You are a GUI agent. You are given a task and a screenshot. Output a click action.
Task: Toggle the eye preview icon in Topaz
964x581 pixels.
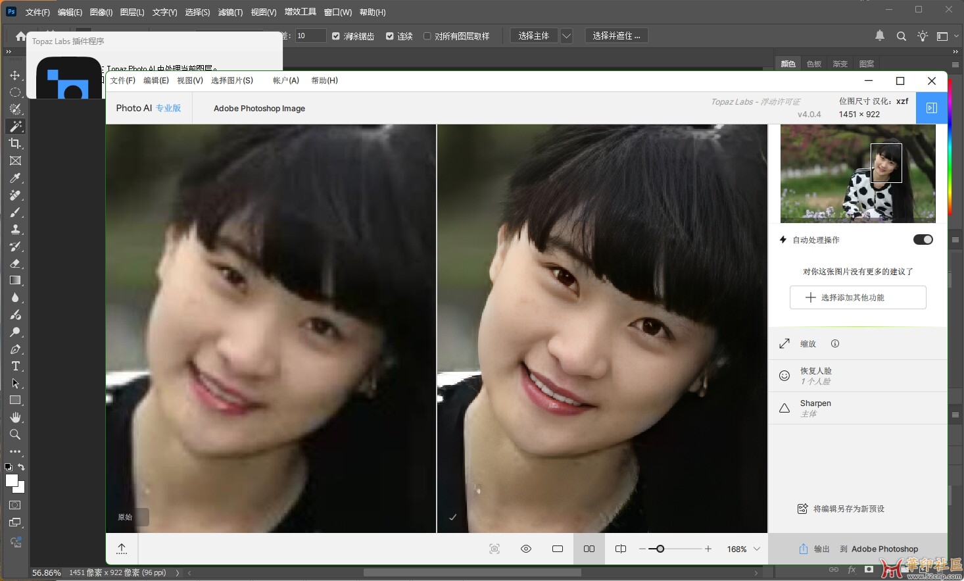526,549
